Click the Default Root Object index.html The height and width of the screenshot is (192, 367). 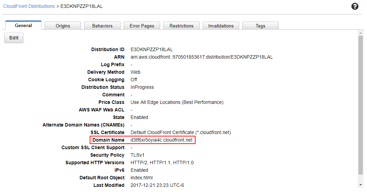click(142, 178)
